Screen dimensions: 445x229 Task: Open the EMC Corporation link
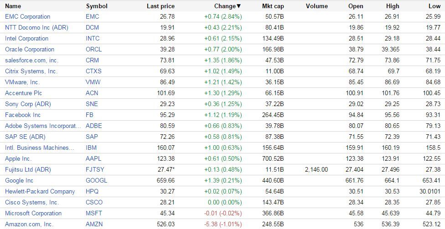[27, 16]
